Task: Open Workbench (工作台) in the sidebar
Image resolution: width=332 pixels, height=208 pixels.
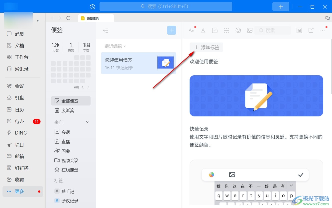Action: pos(23,57)
